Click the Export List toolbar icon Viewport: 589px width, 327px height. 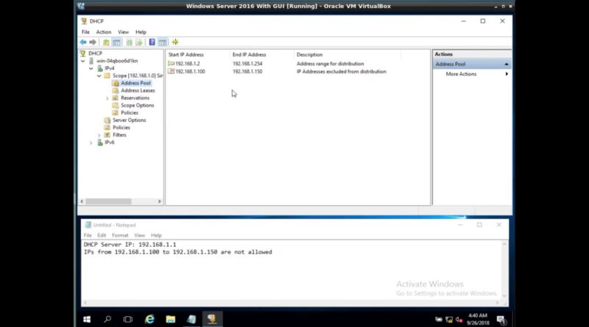point(139,43)
